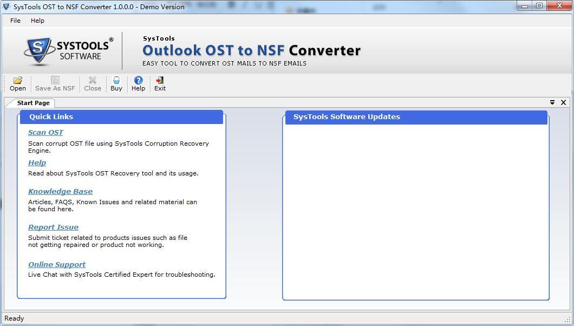Open the File menu

tap(15, 21)
